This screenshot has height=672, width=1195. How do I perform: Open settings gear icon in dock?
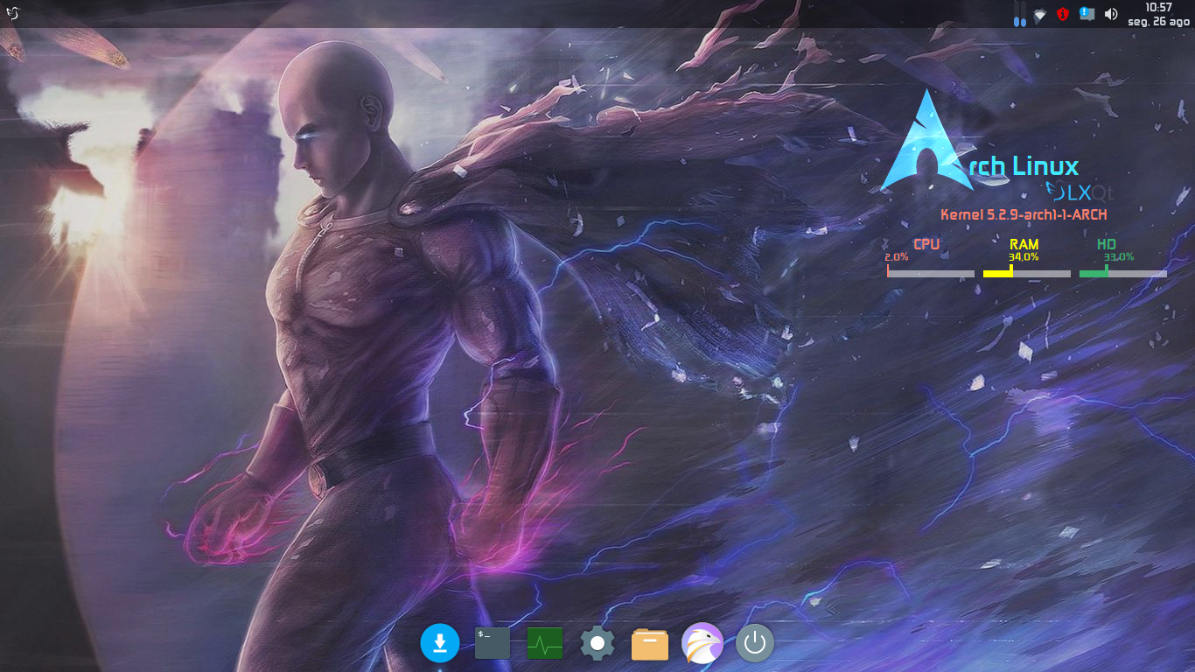597,644
